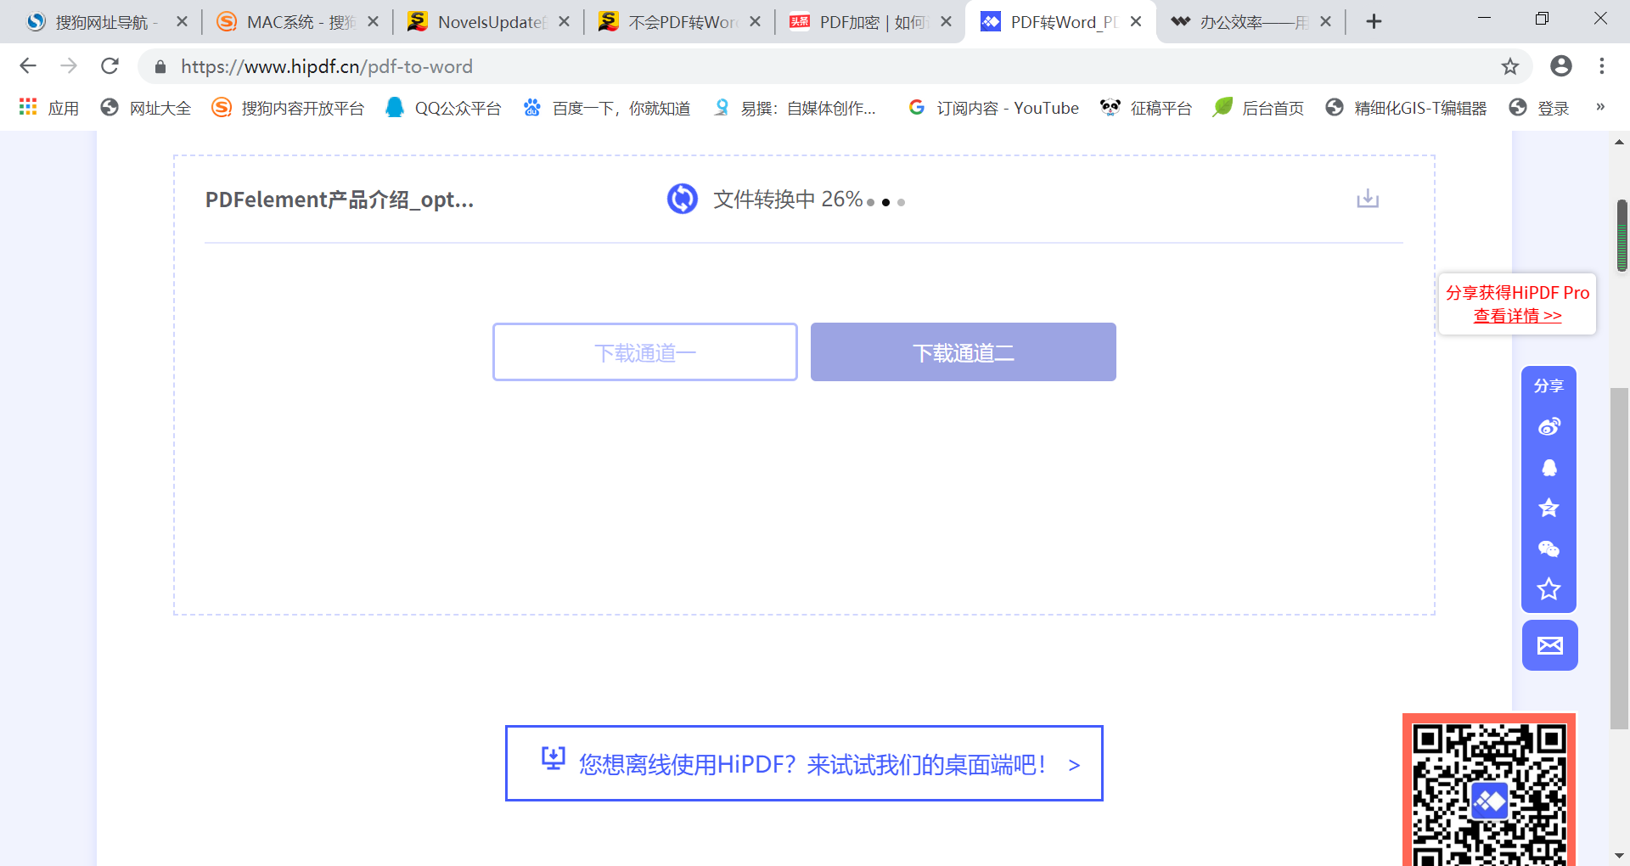
Task: Open the 查看详情 link for HiPDF Pro
Action: tap(1517, 316)
